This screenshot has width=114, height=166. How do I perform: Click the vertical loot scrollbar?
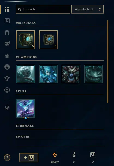(x=107, y=61)
